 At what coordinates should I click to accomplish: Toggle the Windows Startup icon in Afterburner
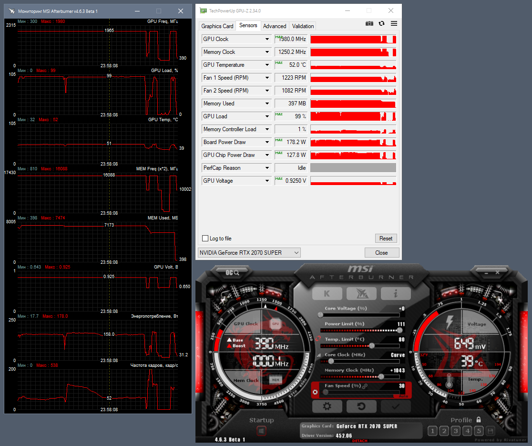pyautogui.click(x=261, y=431)
